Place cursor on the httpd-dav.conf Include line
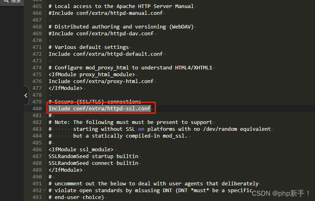Viewport: 315px width, 201px height. [x=101, y=34]
